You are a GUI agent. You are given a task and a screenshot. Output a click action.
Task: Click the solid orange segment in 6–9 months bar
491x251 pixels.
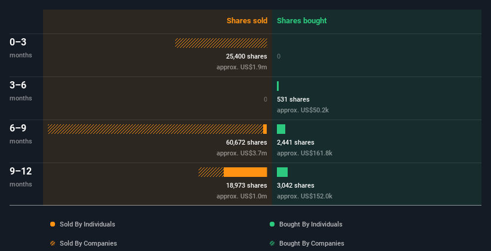coord(265,129)
